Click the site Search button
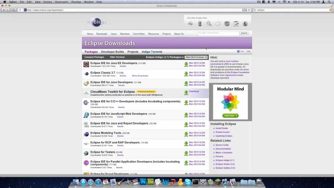 coord(244,33)
